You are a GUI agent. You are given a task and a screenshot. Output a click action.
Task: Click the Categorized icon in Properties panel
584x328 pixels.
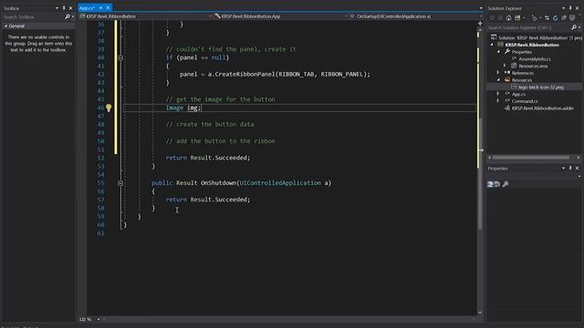click(x=491, y=184)
